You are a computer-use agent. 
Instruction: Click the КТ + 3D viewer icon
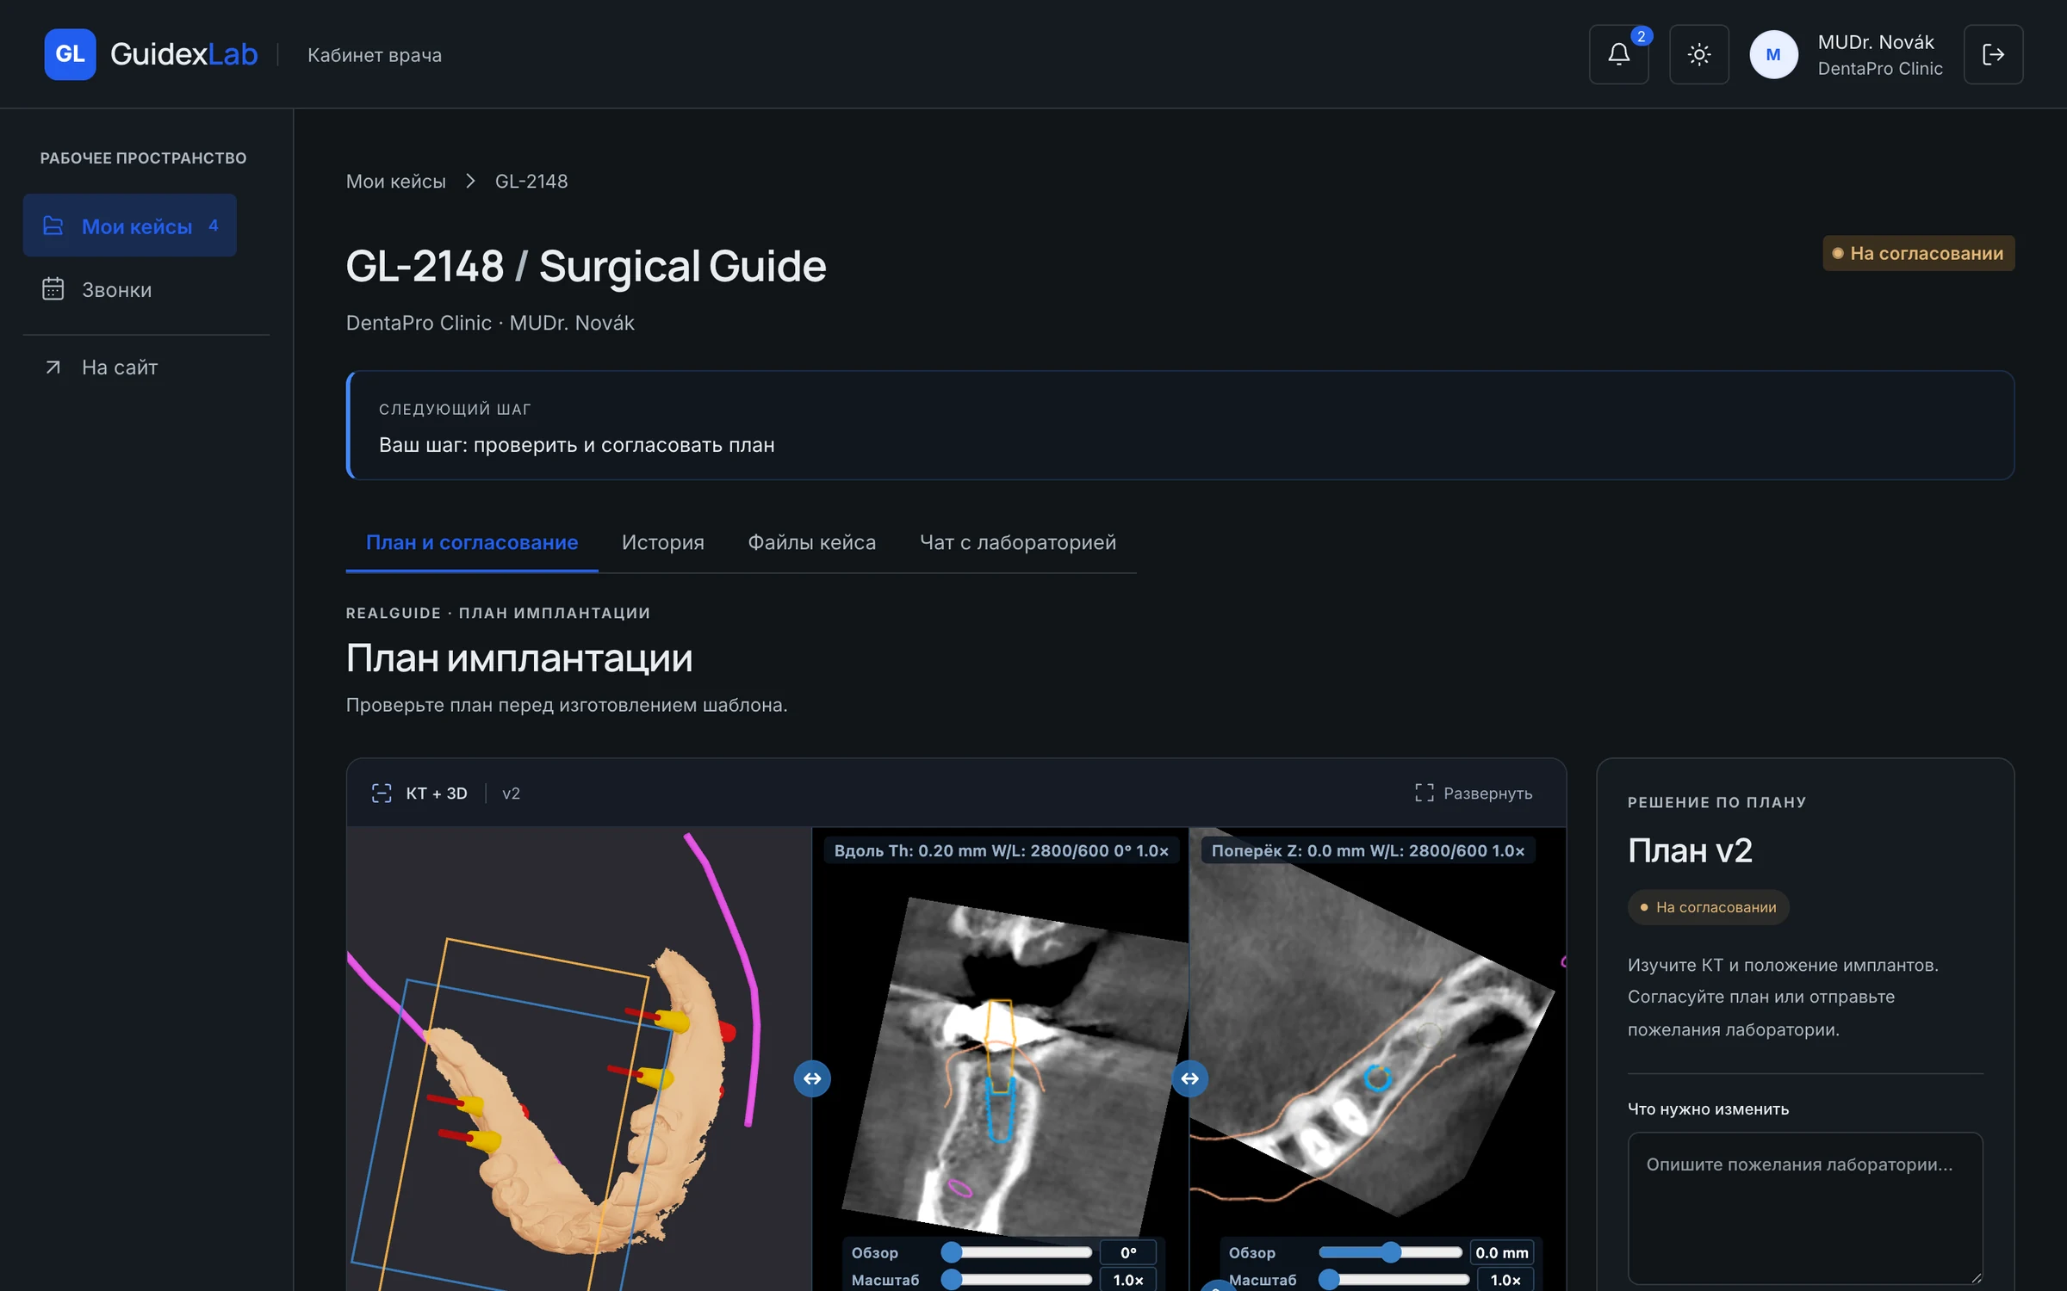(x=382, y=793)
